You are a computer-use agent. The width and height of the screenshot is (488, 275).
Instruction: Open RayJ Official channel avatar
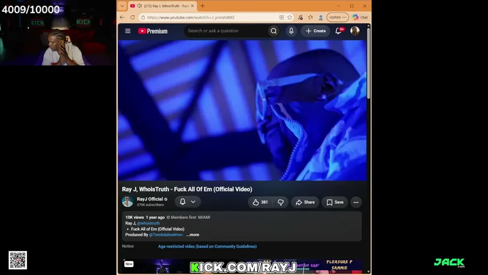pyautogui.click(x=128, y=202)
